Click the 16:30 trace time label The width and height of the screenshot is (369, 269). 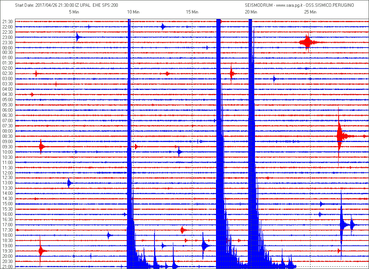tap(7, 220)
